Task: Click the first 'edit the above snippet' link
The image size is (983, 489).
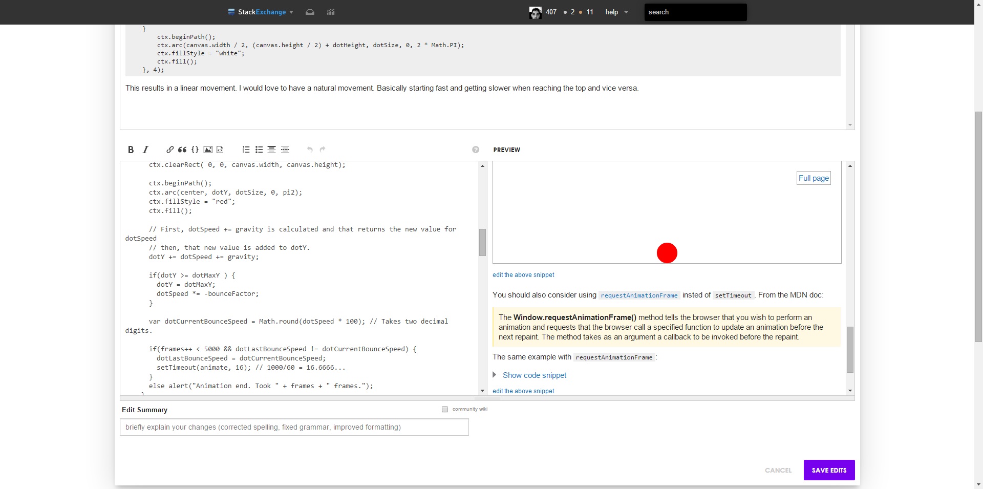Action: [x=523, y=275]
